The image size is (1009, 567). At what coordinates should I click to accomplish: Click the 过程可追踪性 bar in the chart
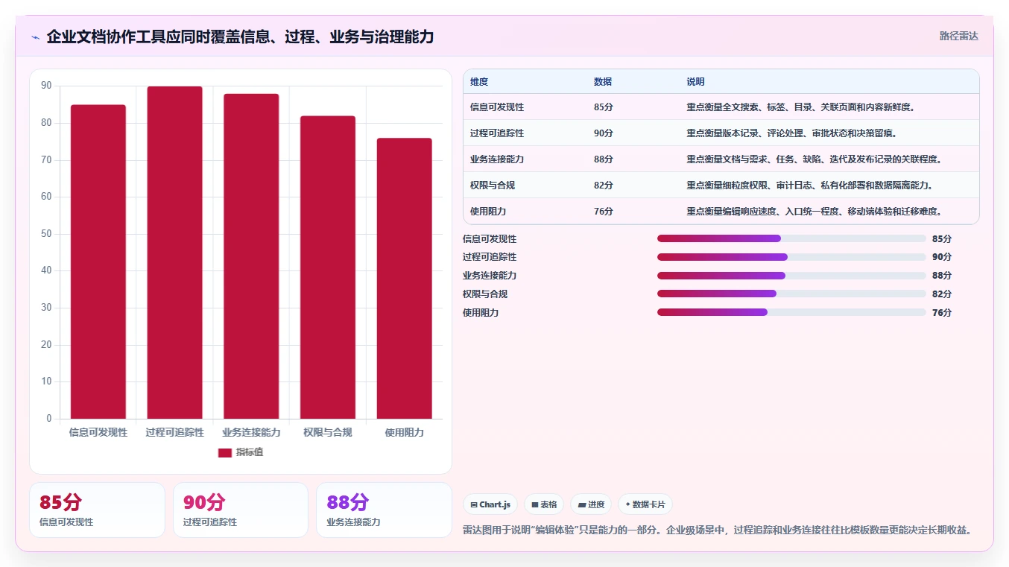[174, 253]
